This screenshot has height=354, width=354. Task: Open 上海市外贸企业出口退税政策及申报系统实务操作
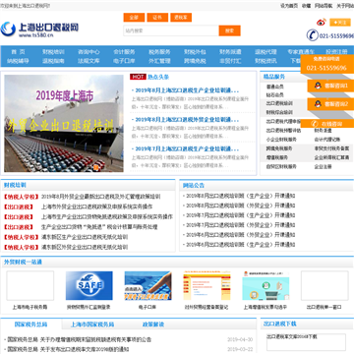[x=96, y=206]
